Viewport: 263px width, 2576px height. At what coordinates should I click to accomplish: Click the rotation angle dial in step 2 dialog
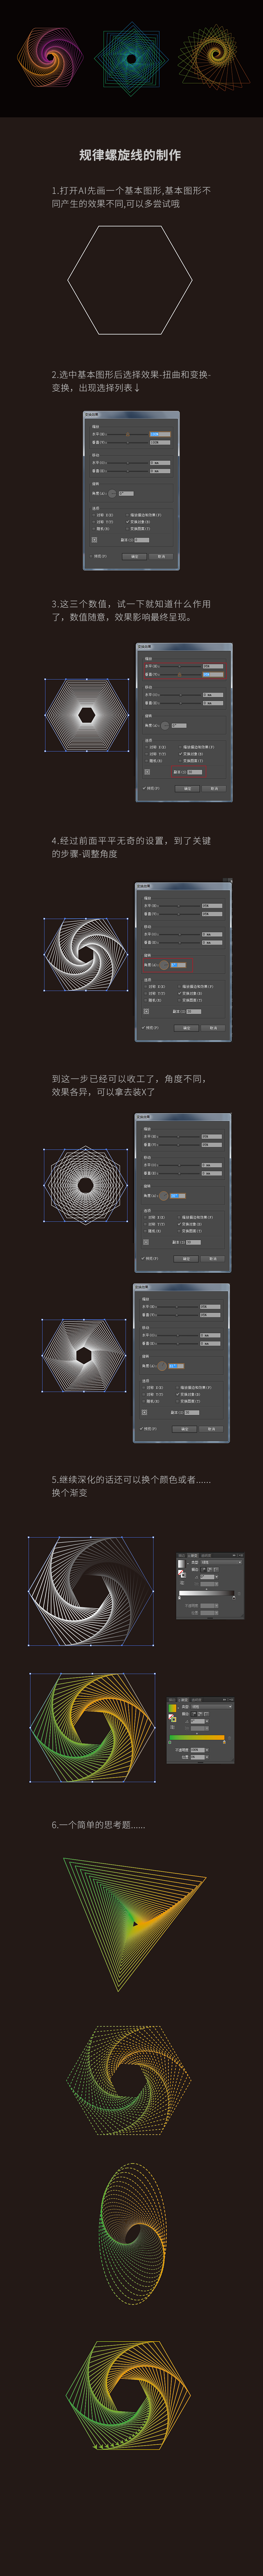pyautogui.click(x=111, y=493)
